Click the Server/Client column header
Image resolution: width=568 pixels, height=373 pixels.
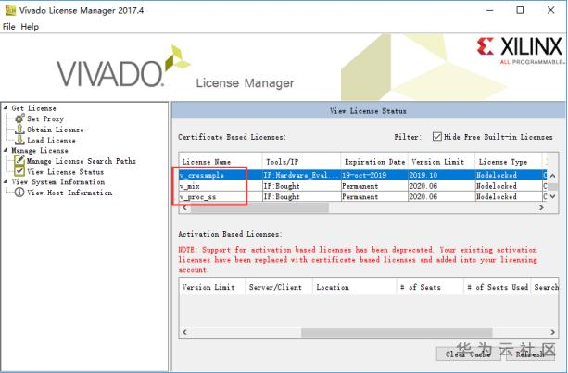click(x=279, y=287)
